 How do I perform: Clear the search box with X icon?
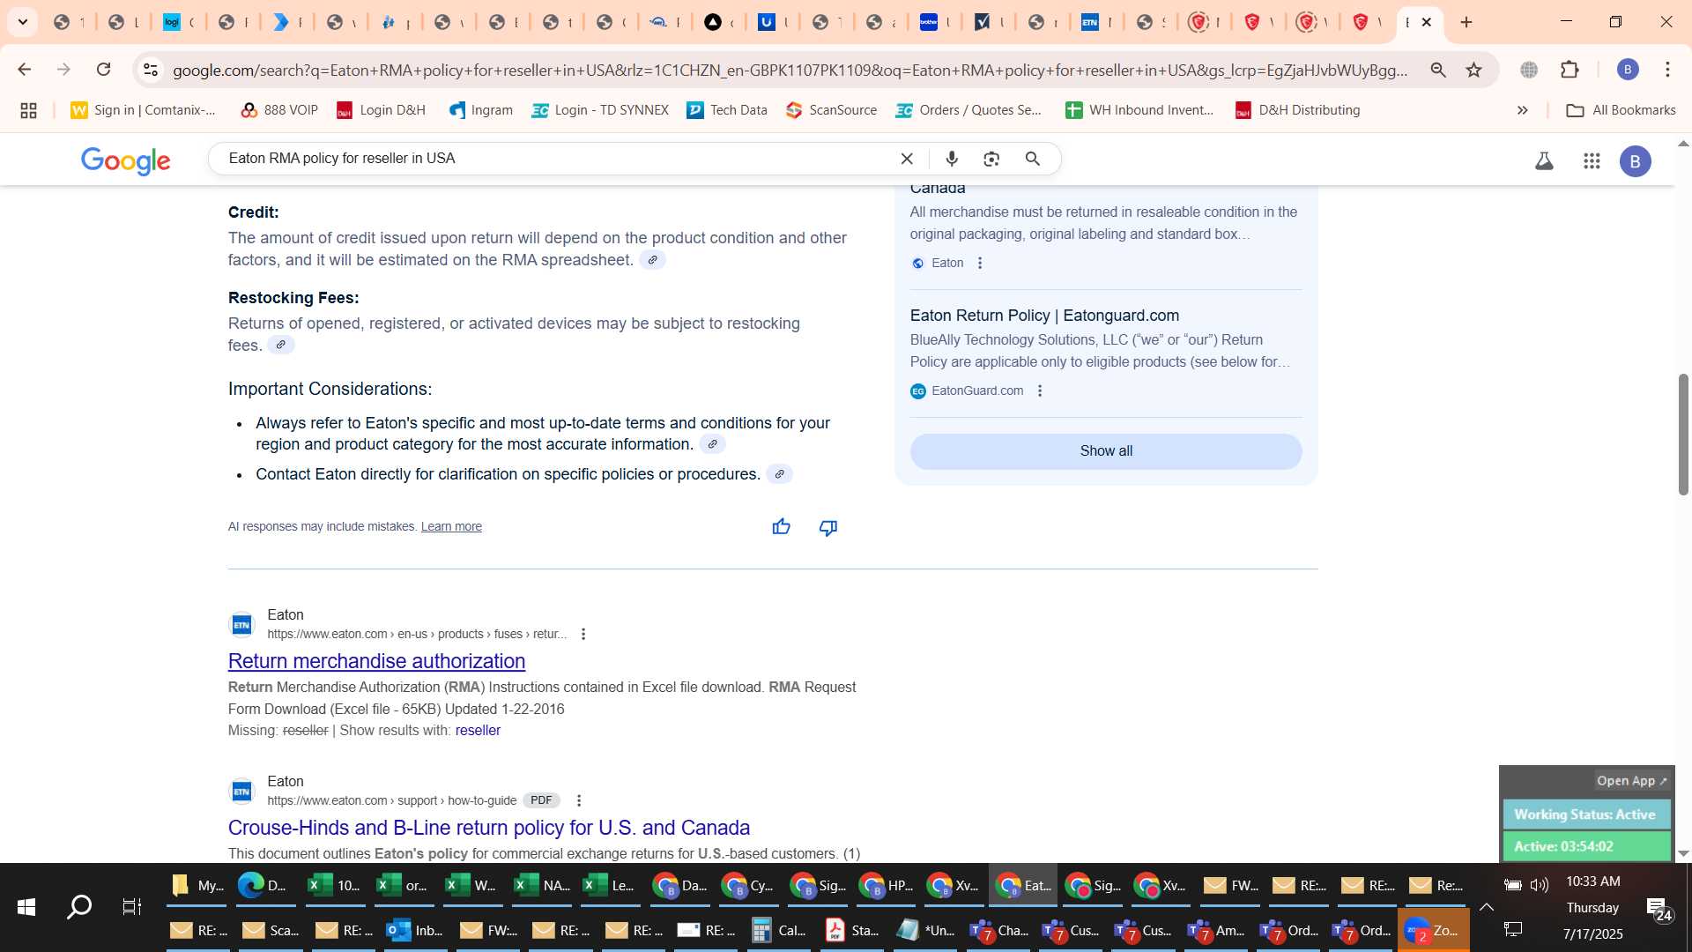point(907,159)
